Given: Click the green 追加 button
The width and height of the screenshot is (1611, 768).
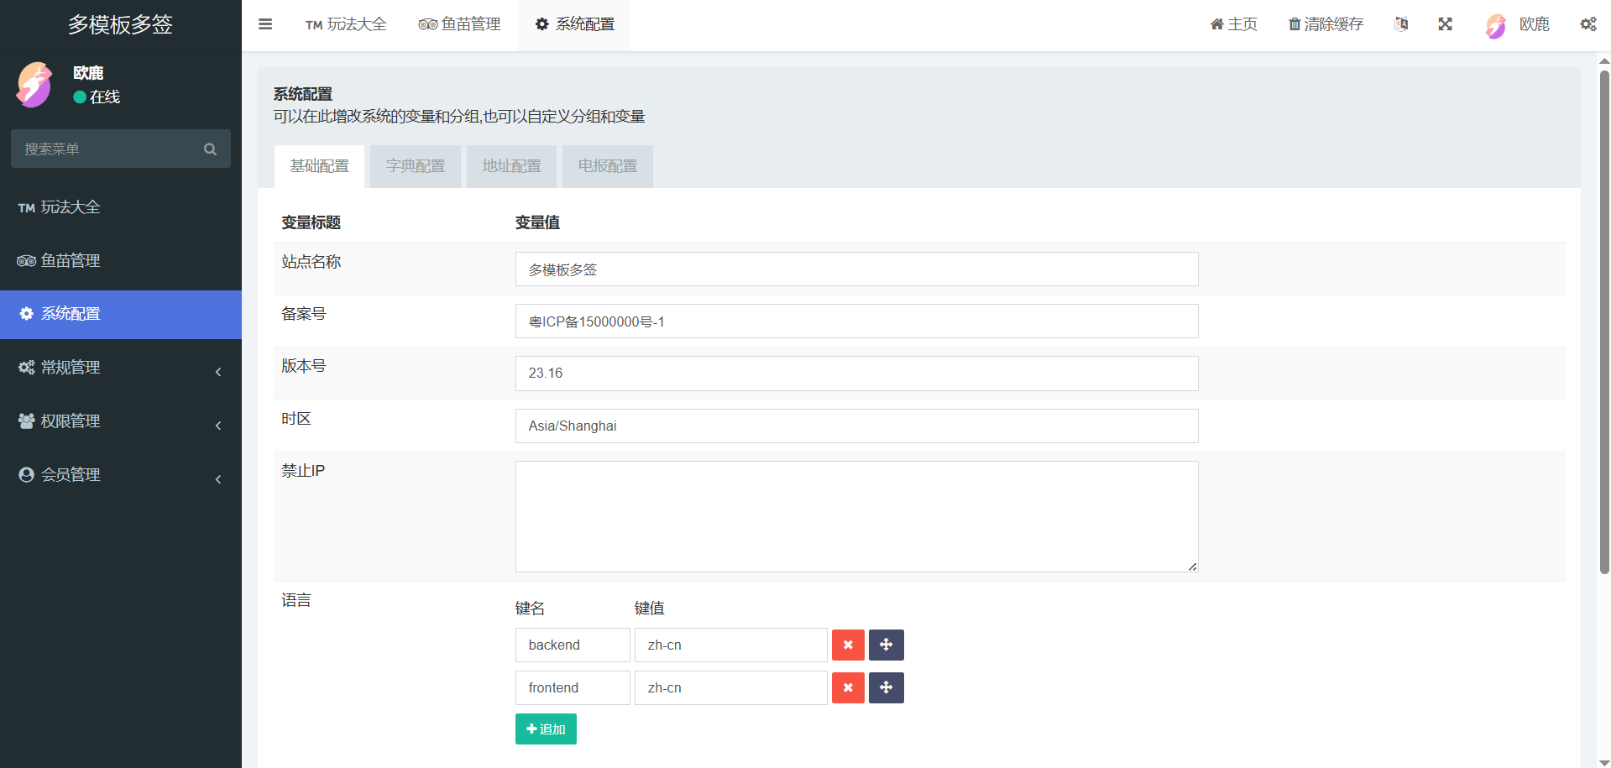Looking at the screenshot, I should 546,729.
